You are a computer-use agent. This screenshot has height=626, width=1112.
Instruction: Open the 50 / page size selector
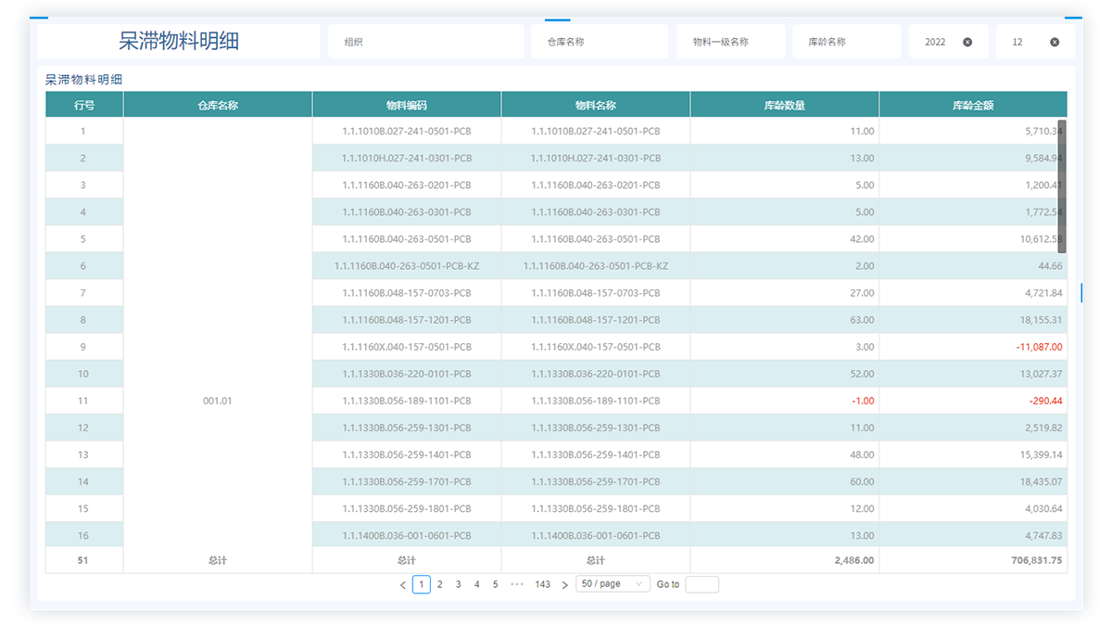613,584
